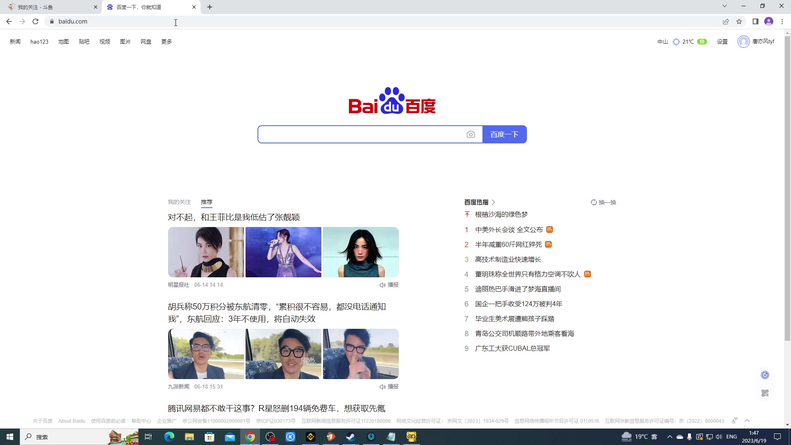Viewport: 791px width, 445px height.
Task: Open hot search 根植沙海的绿色梦
Action: pyautogui.click(x=501, y=214)
